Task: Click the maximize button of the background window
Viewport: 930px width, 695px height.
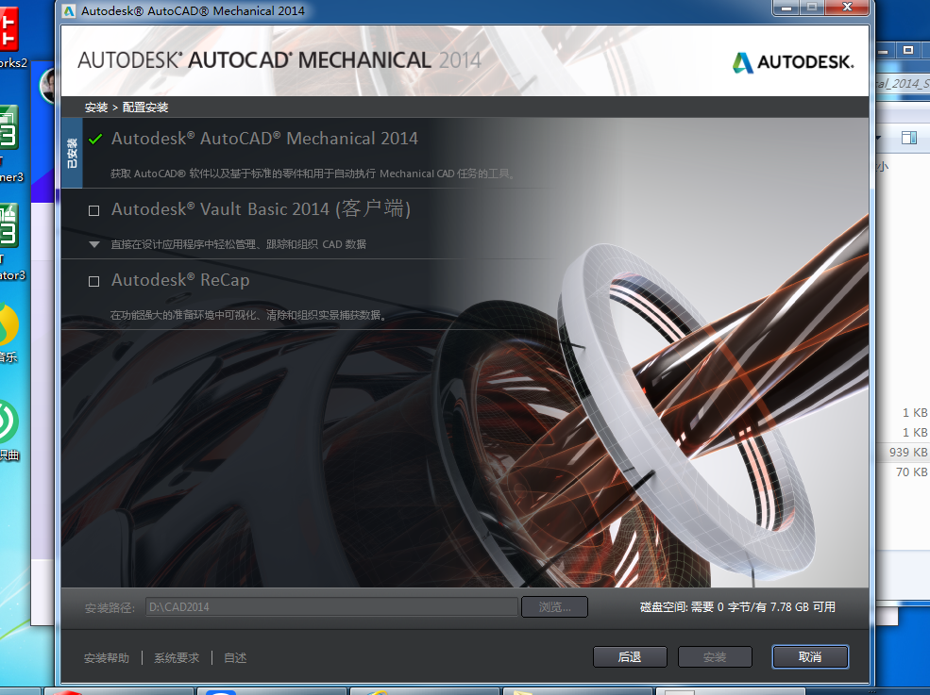Action: click(908, 50)
